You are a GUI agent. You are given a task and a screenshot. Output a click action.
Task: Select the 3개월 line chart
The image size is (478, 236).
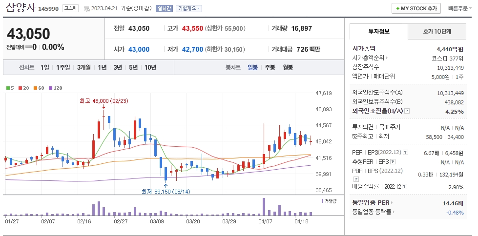tap(83, 67)
